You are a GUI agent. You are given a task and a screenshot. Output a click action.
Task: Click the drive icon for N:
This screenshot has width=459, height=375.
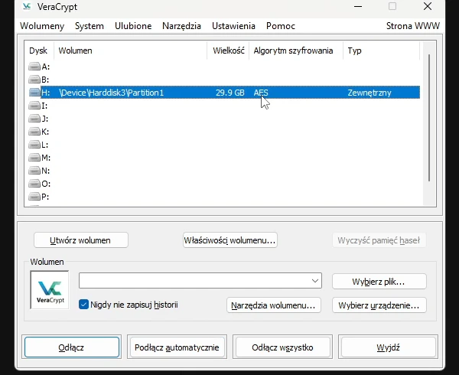pos(34,171)
